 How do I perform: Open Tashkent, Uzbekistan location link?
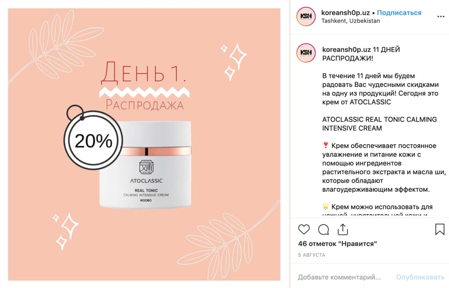pos(350,21)
